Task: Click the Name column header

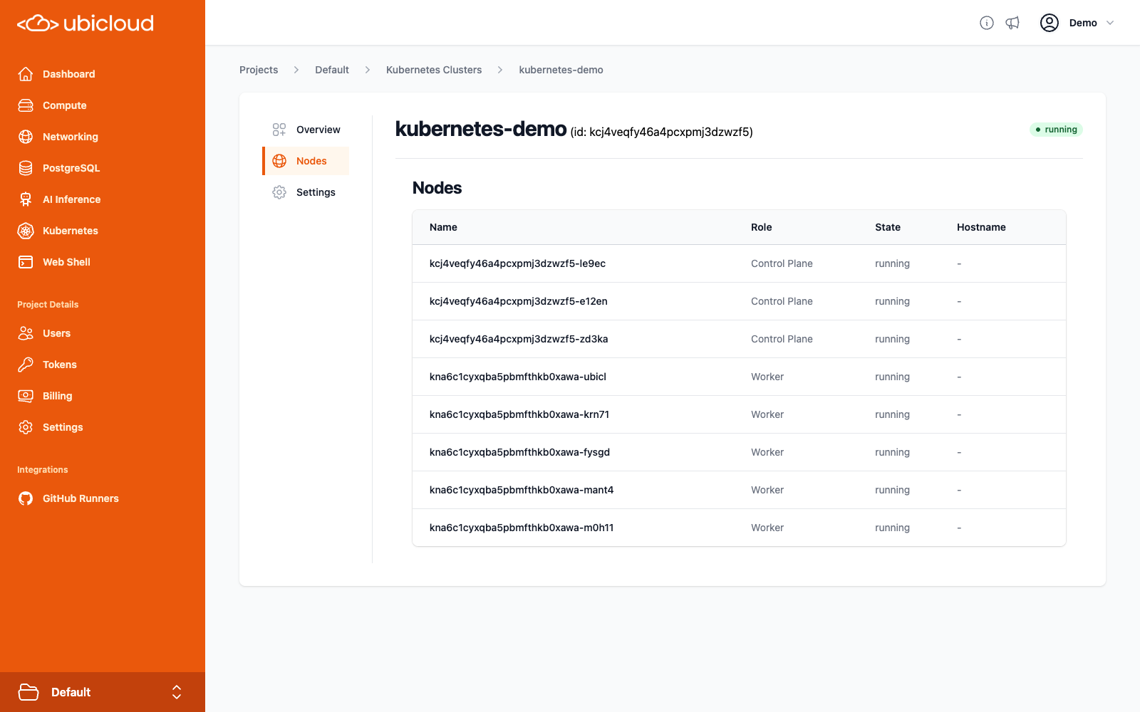Action: 443,227
